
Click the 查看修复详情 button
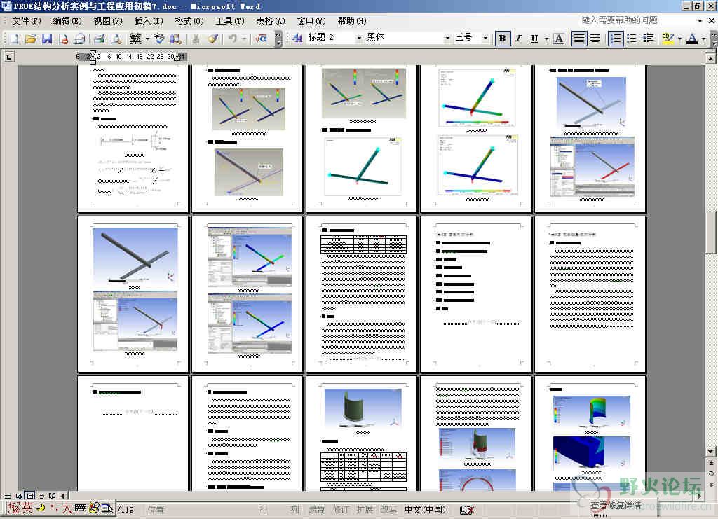pos(616,506)
